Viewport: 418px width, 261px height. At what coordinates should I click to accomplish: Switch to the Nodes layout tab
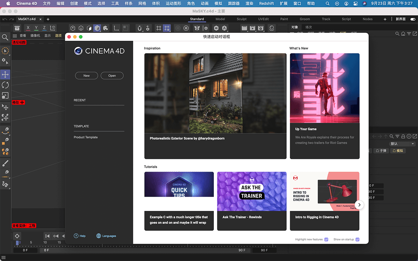tap(367, 19)
